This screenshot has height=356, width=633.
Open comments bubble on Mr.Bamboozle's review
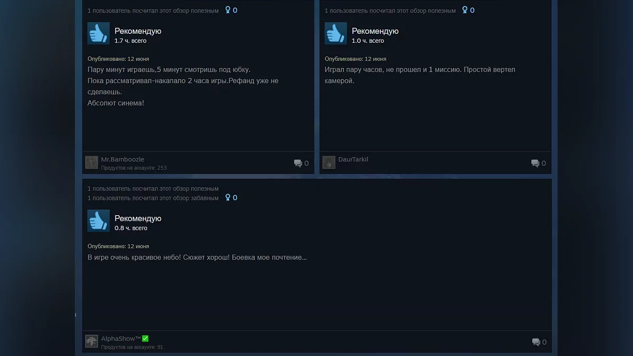point(298,163)
